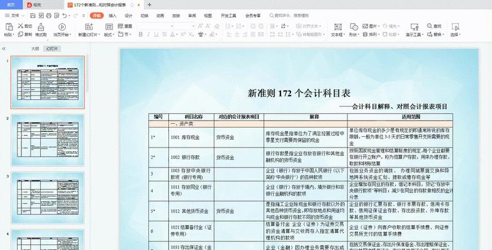
Task: Click the Print Preview icon
Action: pyautogui.click(x=56, y=16)
